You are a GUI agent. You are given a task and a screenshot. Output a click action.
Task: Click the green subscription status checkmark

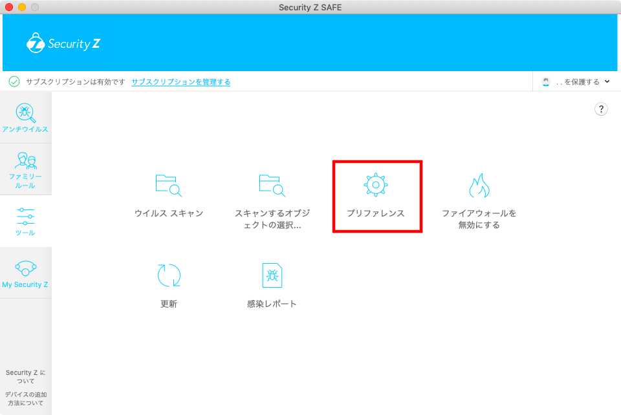[14, 82]
